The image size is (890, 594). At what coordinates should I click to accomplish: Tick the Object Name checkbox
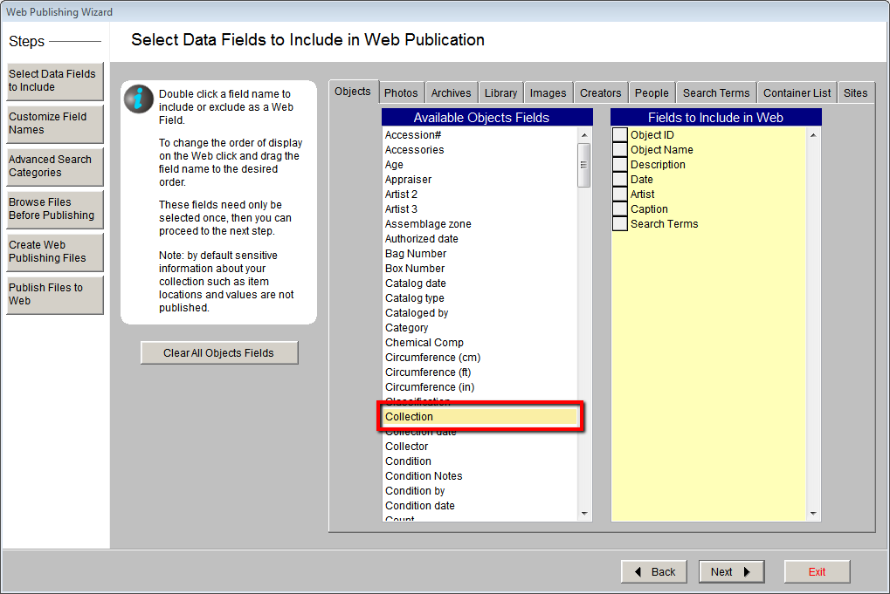(620, 150)
